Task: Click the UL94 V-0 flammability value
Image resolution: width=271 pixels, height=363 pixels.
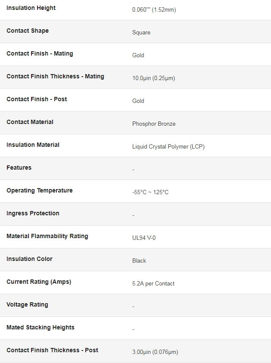Action: (x=144, y=238)
